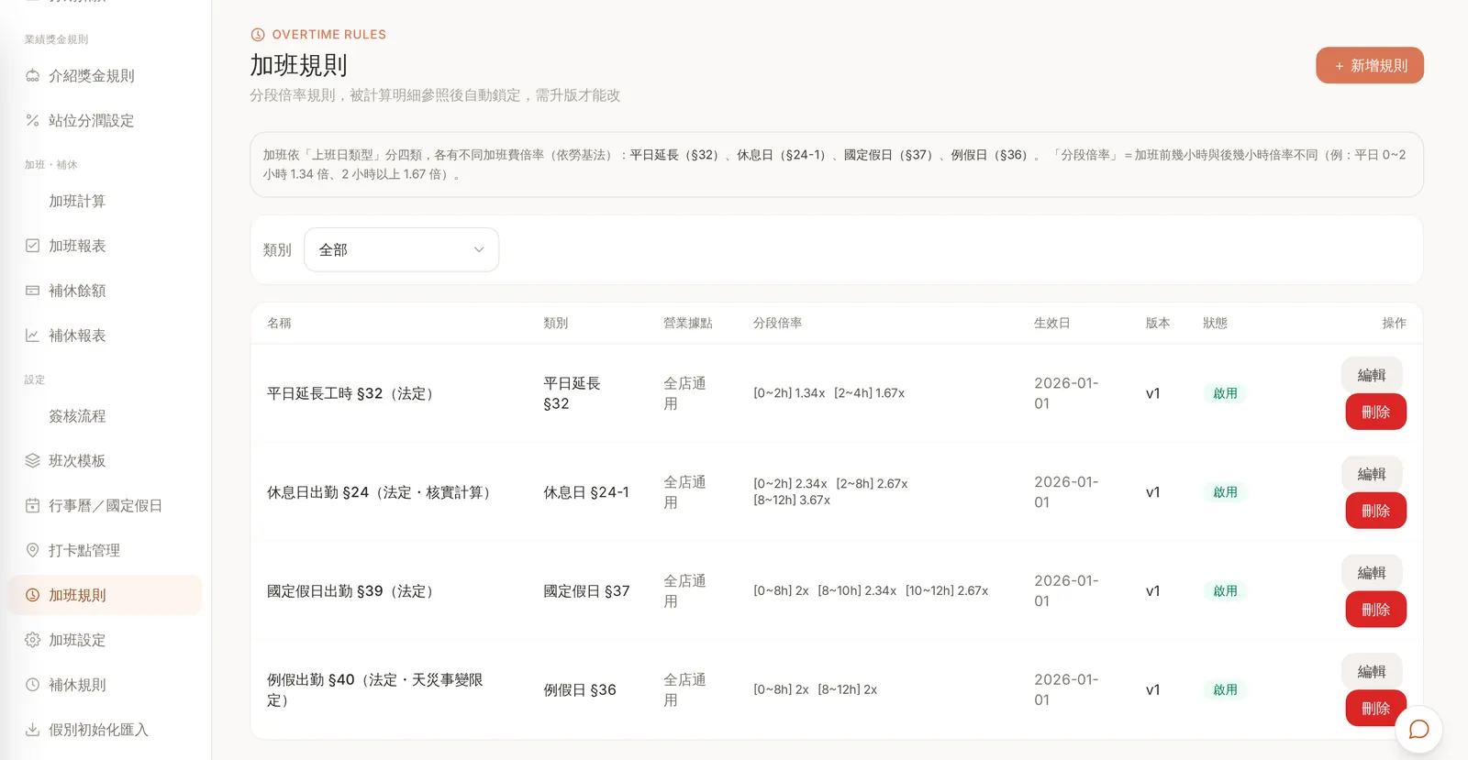The height and width of the screenshot is (760, 1468).
Task: Click the 生效日 column header
Action: click(x=1052, y=324)
